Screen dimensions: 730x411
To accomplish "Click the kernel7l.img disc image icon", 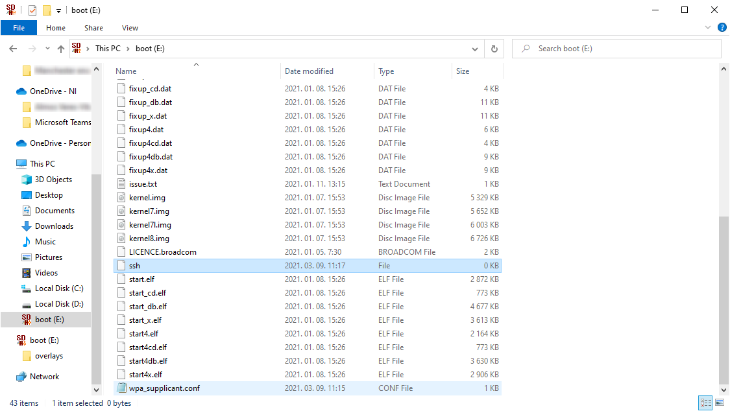I will [121, 224].
